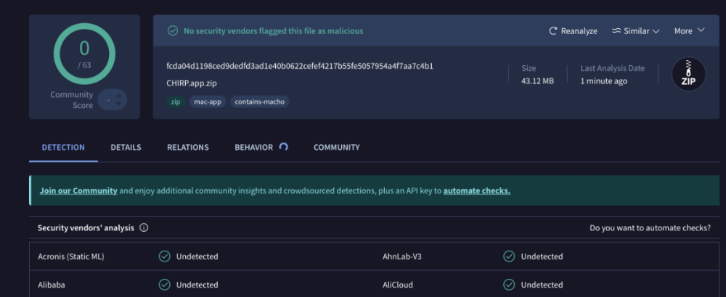Click the AliCloud undetected checkmark icon

510,285
